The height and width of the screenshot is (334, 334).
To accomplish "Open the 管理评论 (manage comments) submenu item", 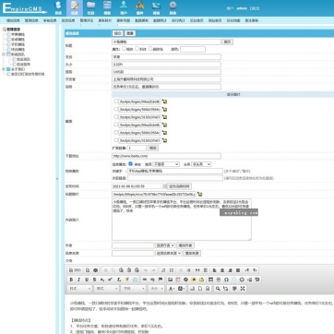I will coord(87,20).
